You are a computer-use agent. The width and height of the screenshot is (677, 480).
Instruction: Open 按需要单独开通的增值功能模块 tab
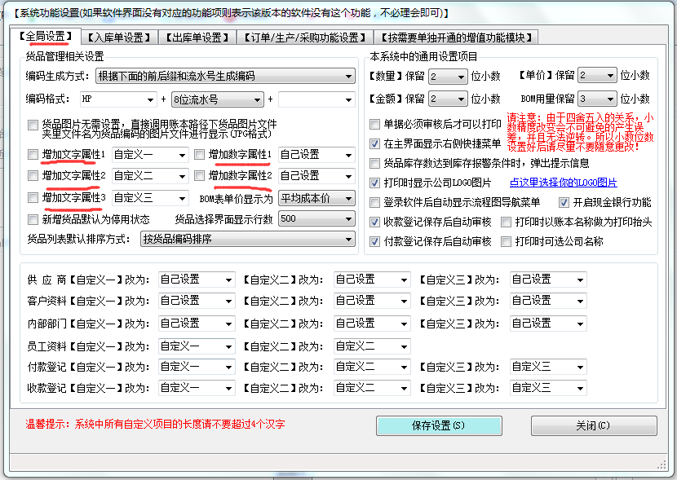pyautogui.click(x=457, y=37)
